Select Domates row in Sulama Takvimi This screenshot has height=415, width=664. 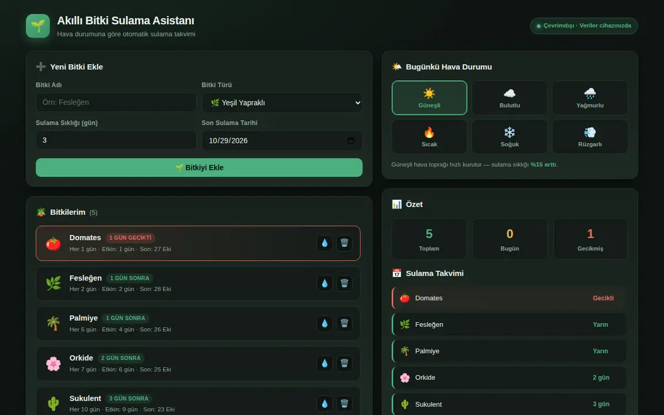[x=509, y=298]
